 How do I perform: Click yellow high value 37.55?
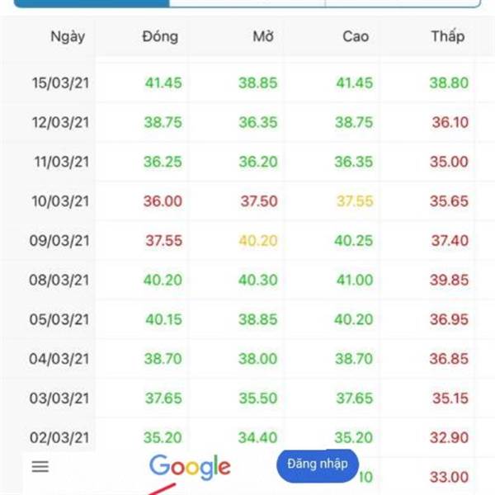(x=355, y=201)
